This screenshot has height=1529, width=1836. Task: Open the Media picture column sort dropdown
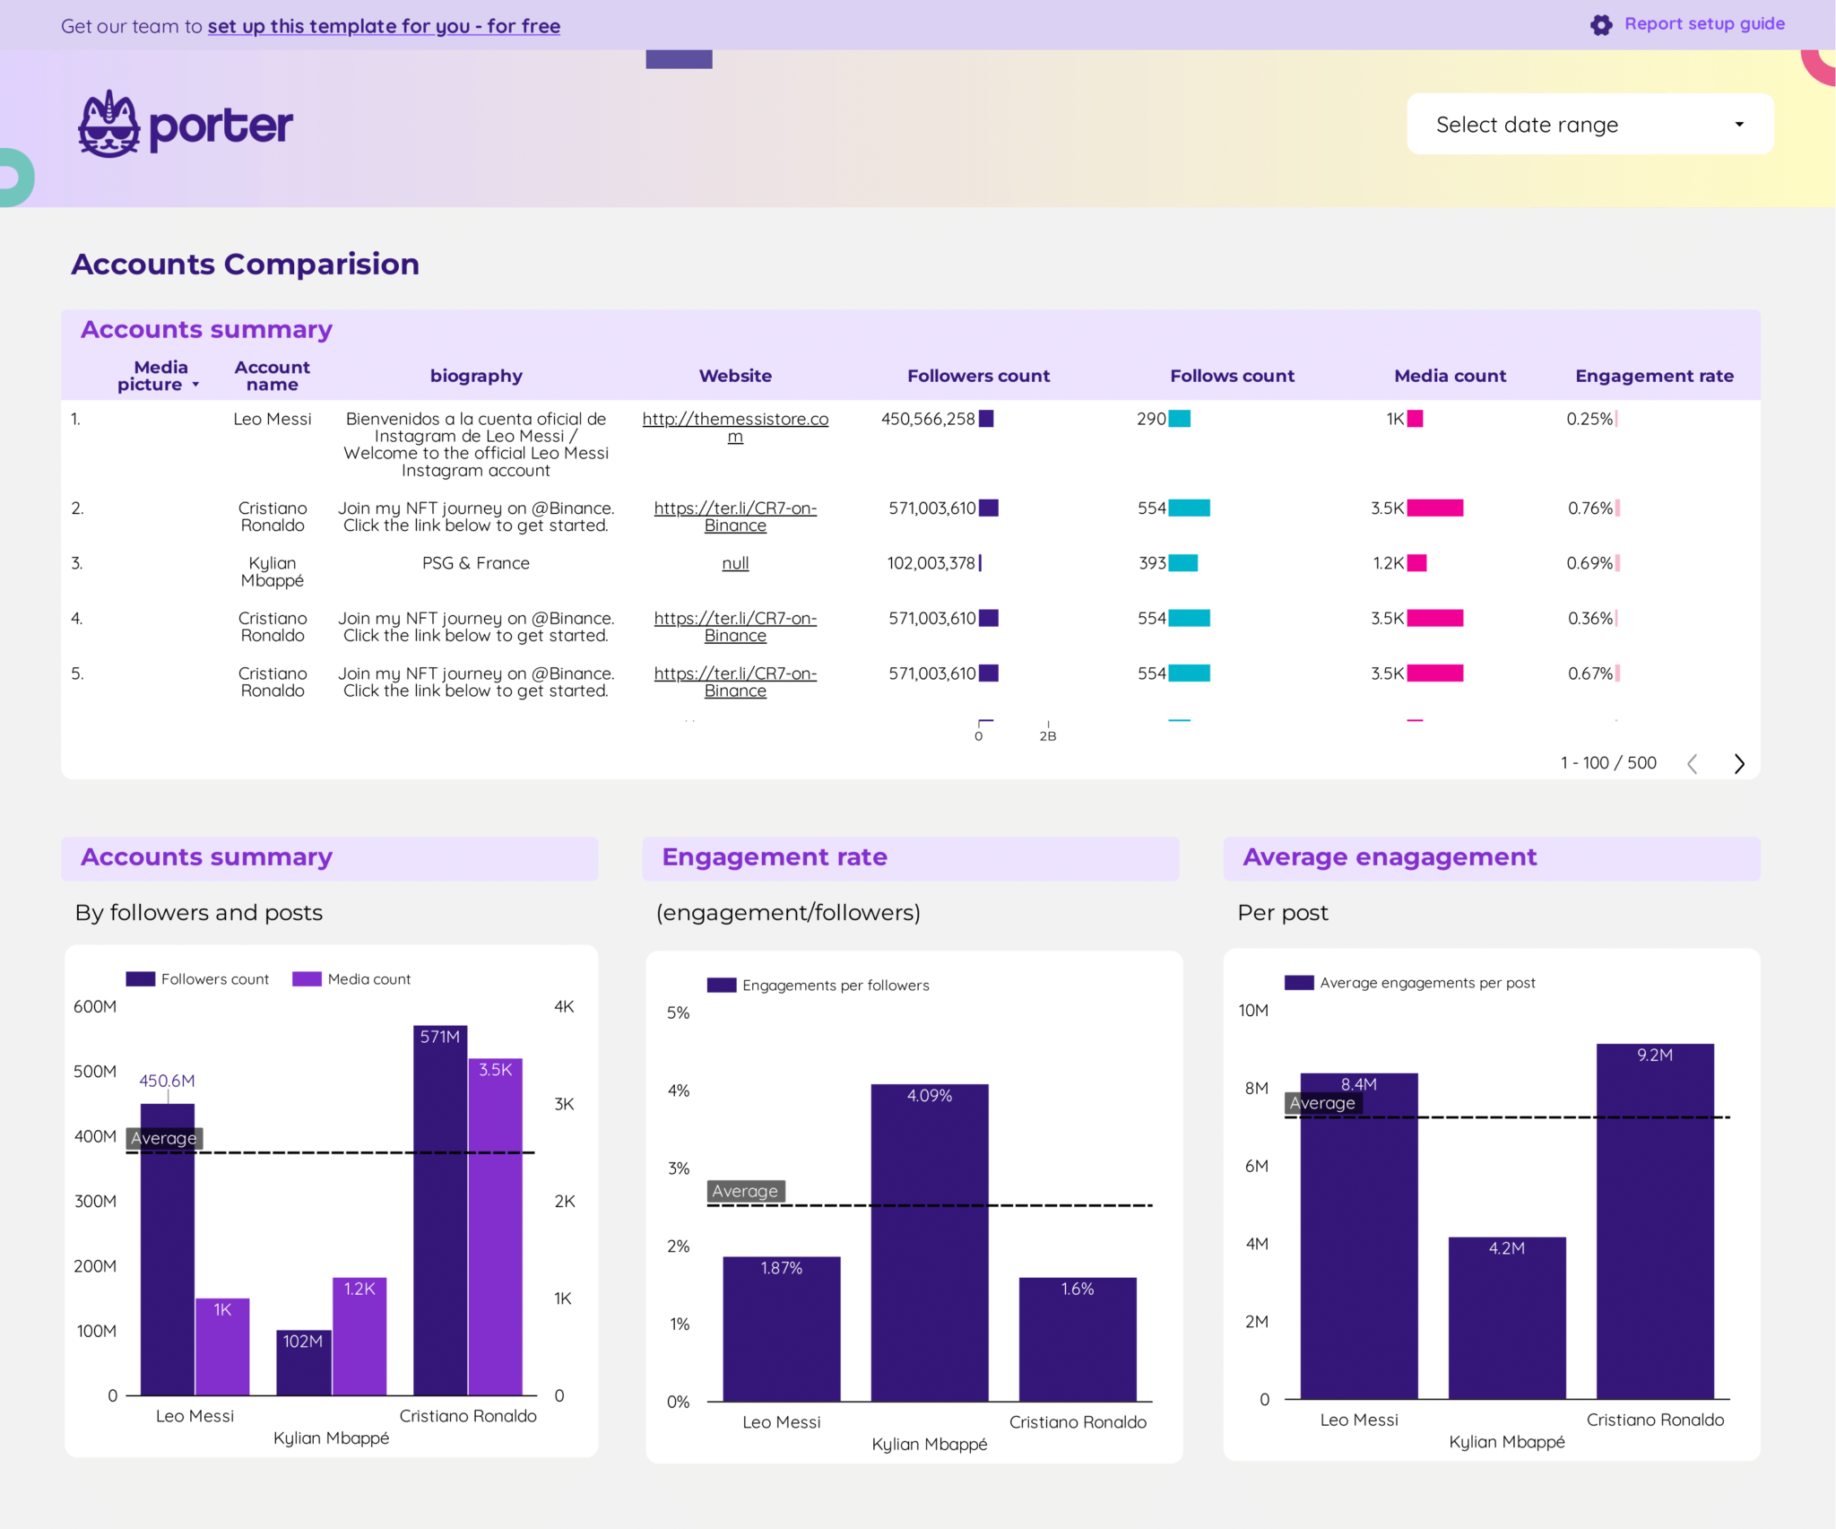pyautogui.click(x=197, y=385)
